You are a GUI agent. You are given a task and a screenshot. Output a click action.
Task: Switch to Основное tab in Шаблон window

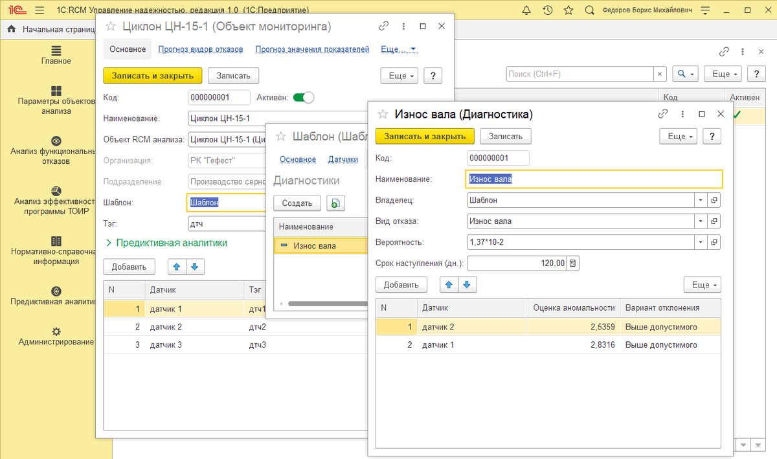298,159
